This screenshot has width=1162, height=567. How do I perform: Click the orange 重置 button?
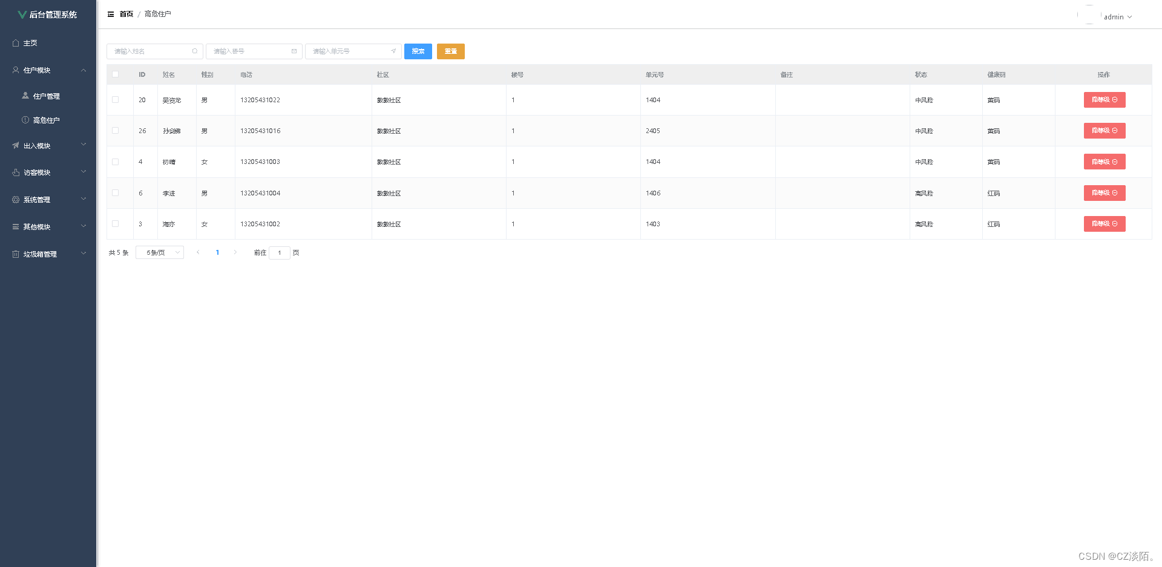point(451,51)
